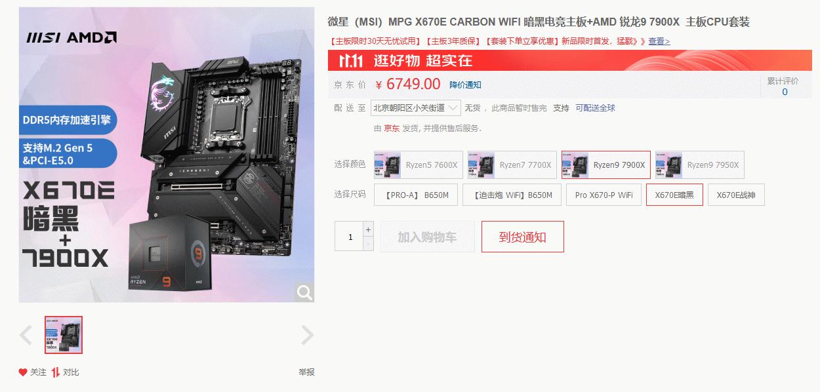Decrease quantity with the minus stepper
This screenshot has width=820, height=392.
[368, 244]
